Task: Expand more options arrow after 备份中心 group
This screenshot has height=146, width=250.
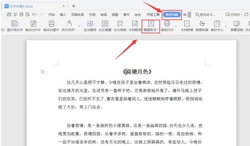Action: pyautogui.click(x=226, y=26)
